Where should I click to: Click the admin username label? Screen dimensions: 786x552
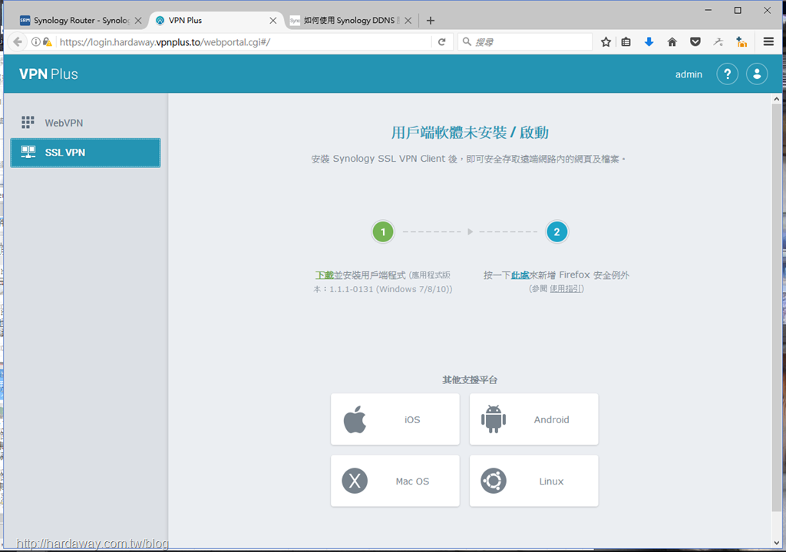tap(689, 74)
